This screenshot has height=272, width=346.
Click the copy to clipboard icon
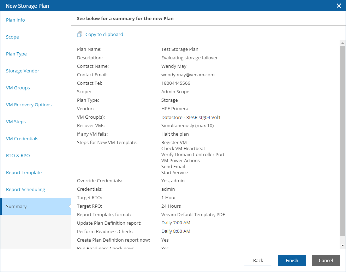pyautogui.click(x=79, y=35)
